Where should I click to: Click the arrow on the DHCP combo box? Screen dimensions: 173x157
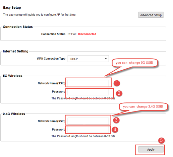click(x=106, y=59)
